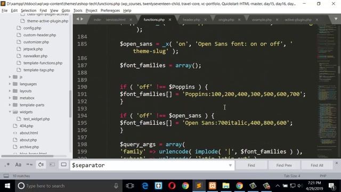Toggle case sensitive search option

coord(18,165)
